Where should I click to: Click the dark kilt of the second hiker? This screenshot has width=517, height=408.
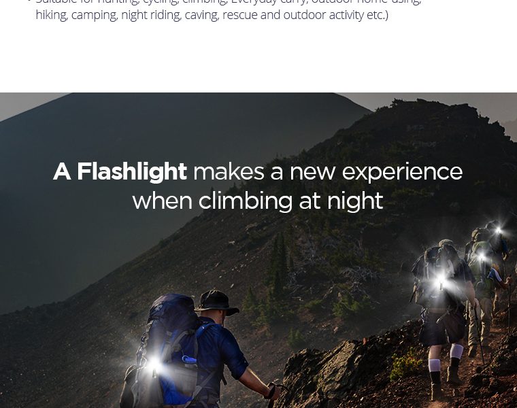coord(441,326)
